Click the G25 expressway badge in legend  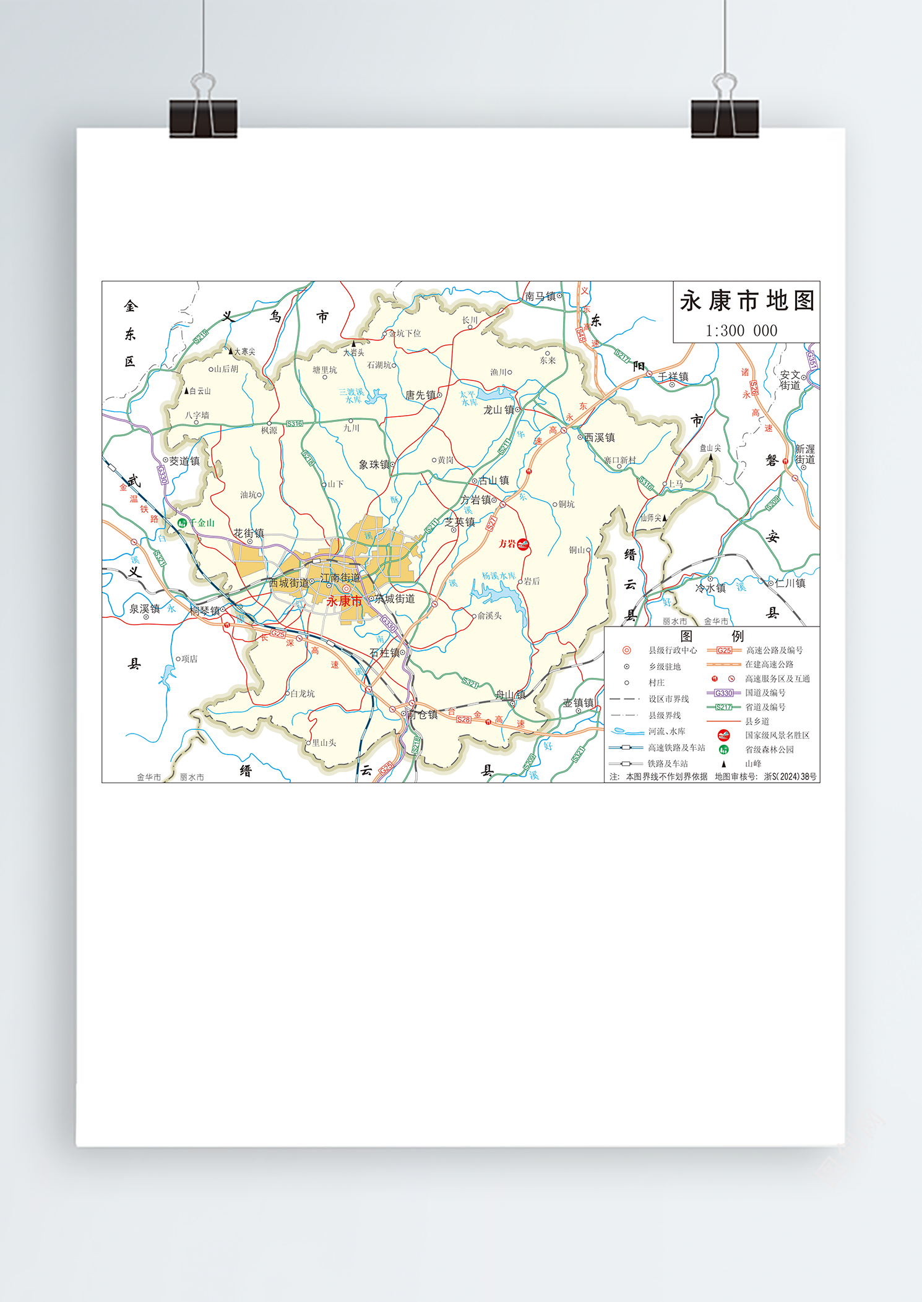[x=724, y=650]
